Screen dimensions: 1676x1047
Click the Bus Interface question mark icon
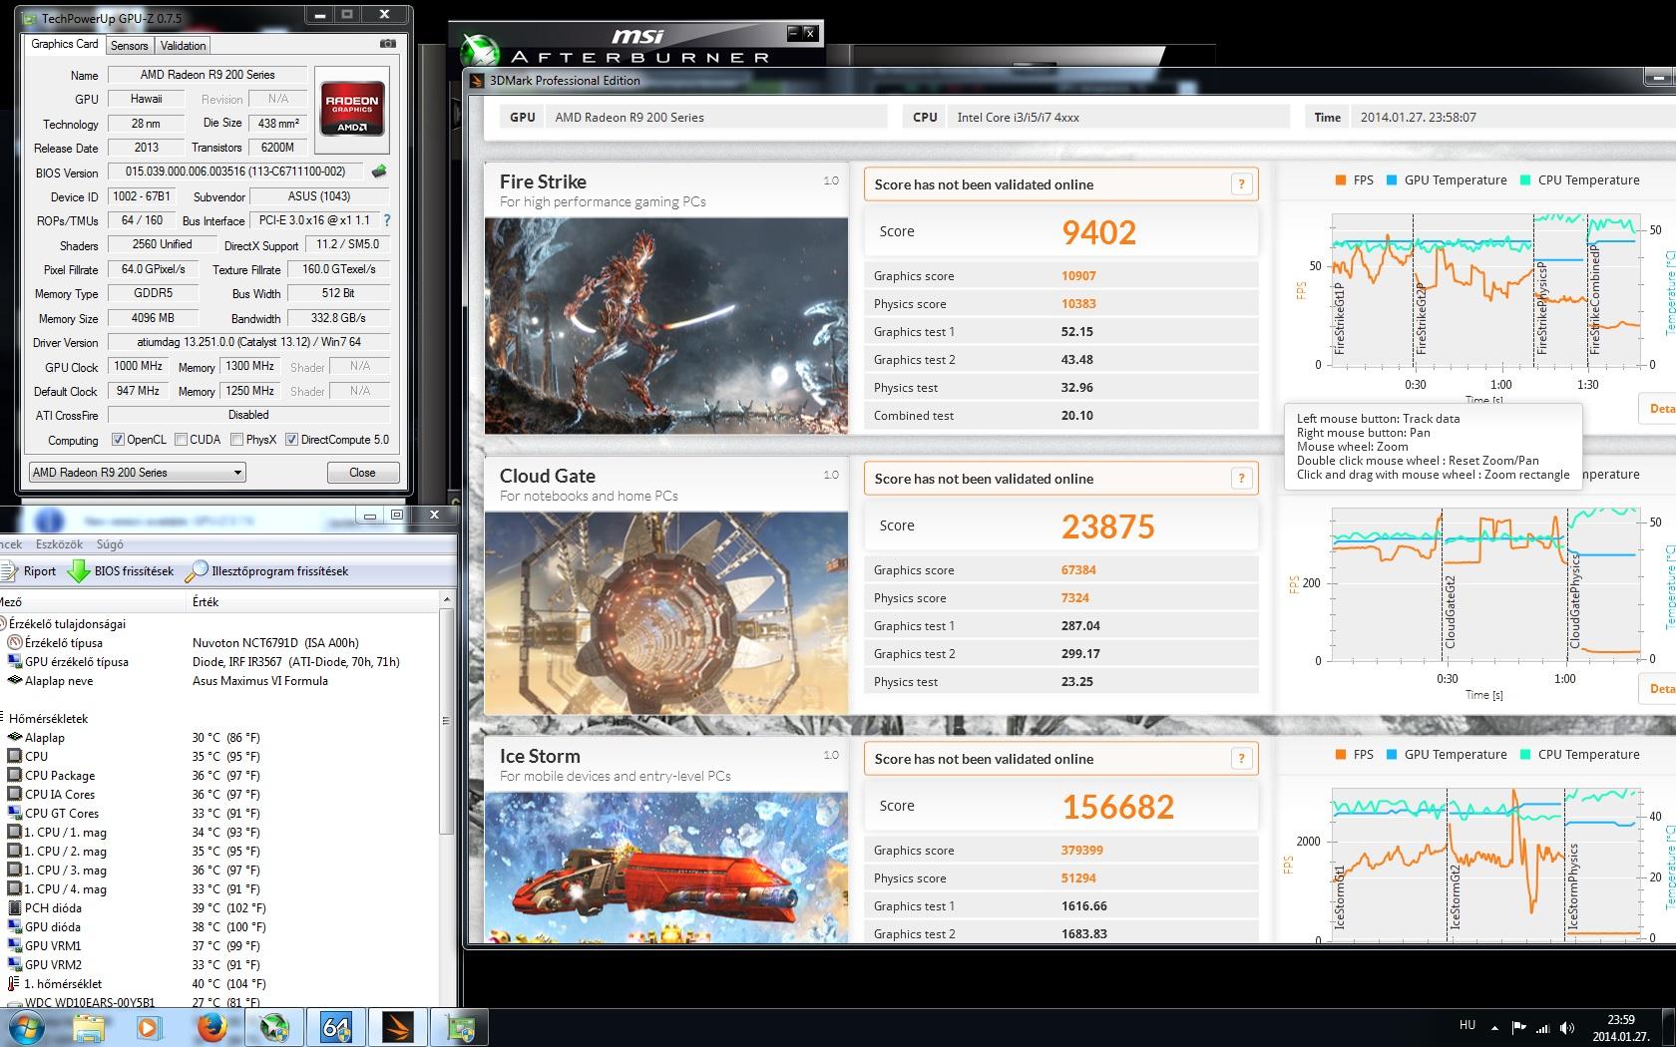[x=387, y=220]
